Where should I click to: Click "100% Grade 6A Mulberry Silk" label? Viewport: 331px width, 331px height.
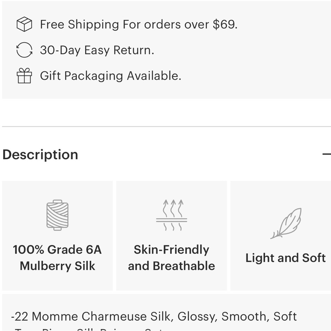(57, 258)
